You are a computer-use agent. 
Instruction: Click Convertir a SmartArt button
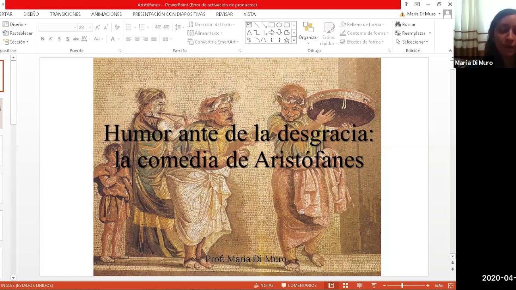213,42
